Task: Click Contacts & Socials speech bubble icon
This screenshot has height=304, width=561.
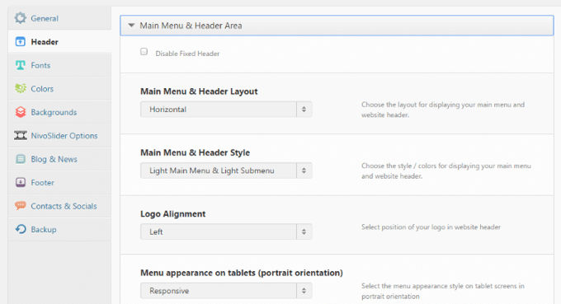Action: click(x=21, y=205)
